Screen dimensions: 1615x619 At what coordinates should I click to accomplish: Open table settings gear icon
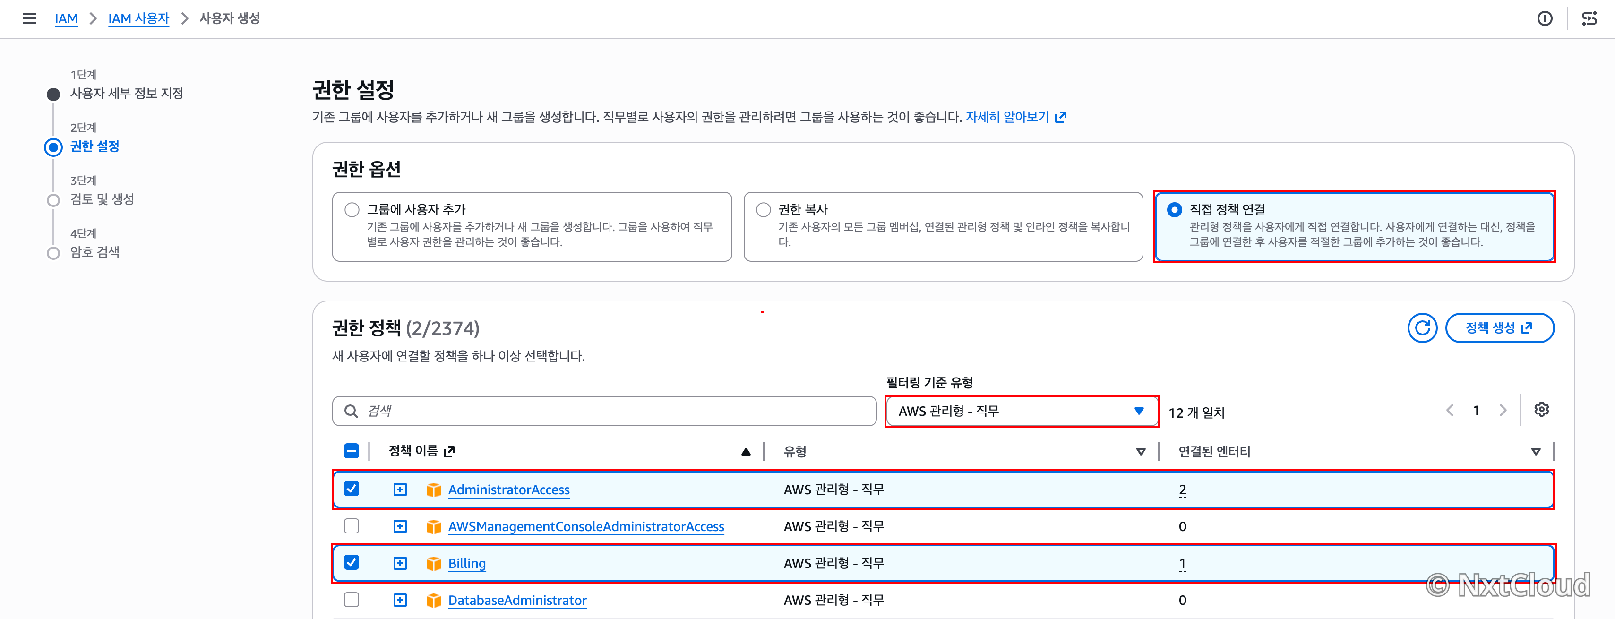[1542, 410]
